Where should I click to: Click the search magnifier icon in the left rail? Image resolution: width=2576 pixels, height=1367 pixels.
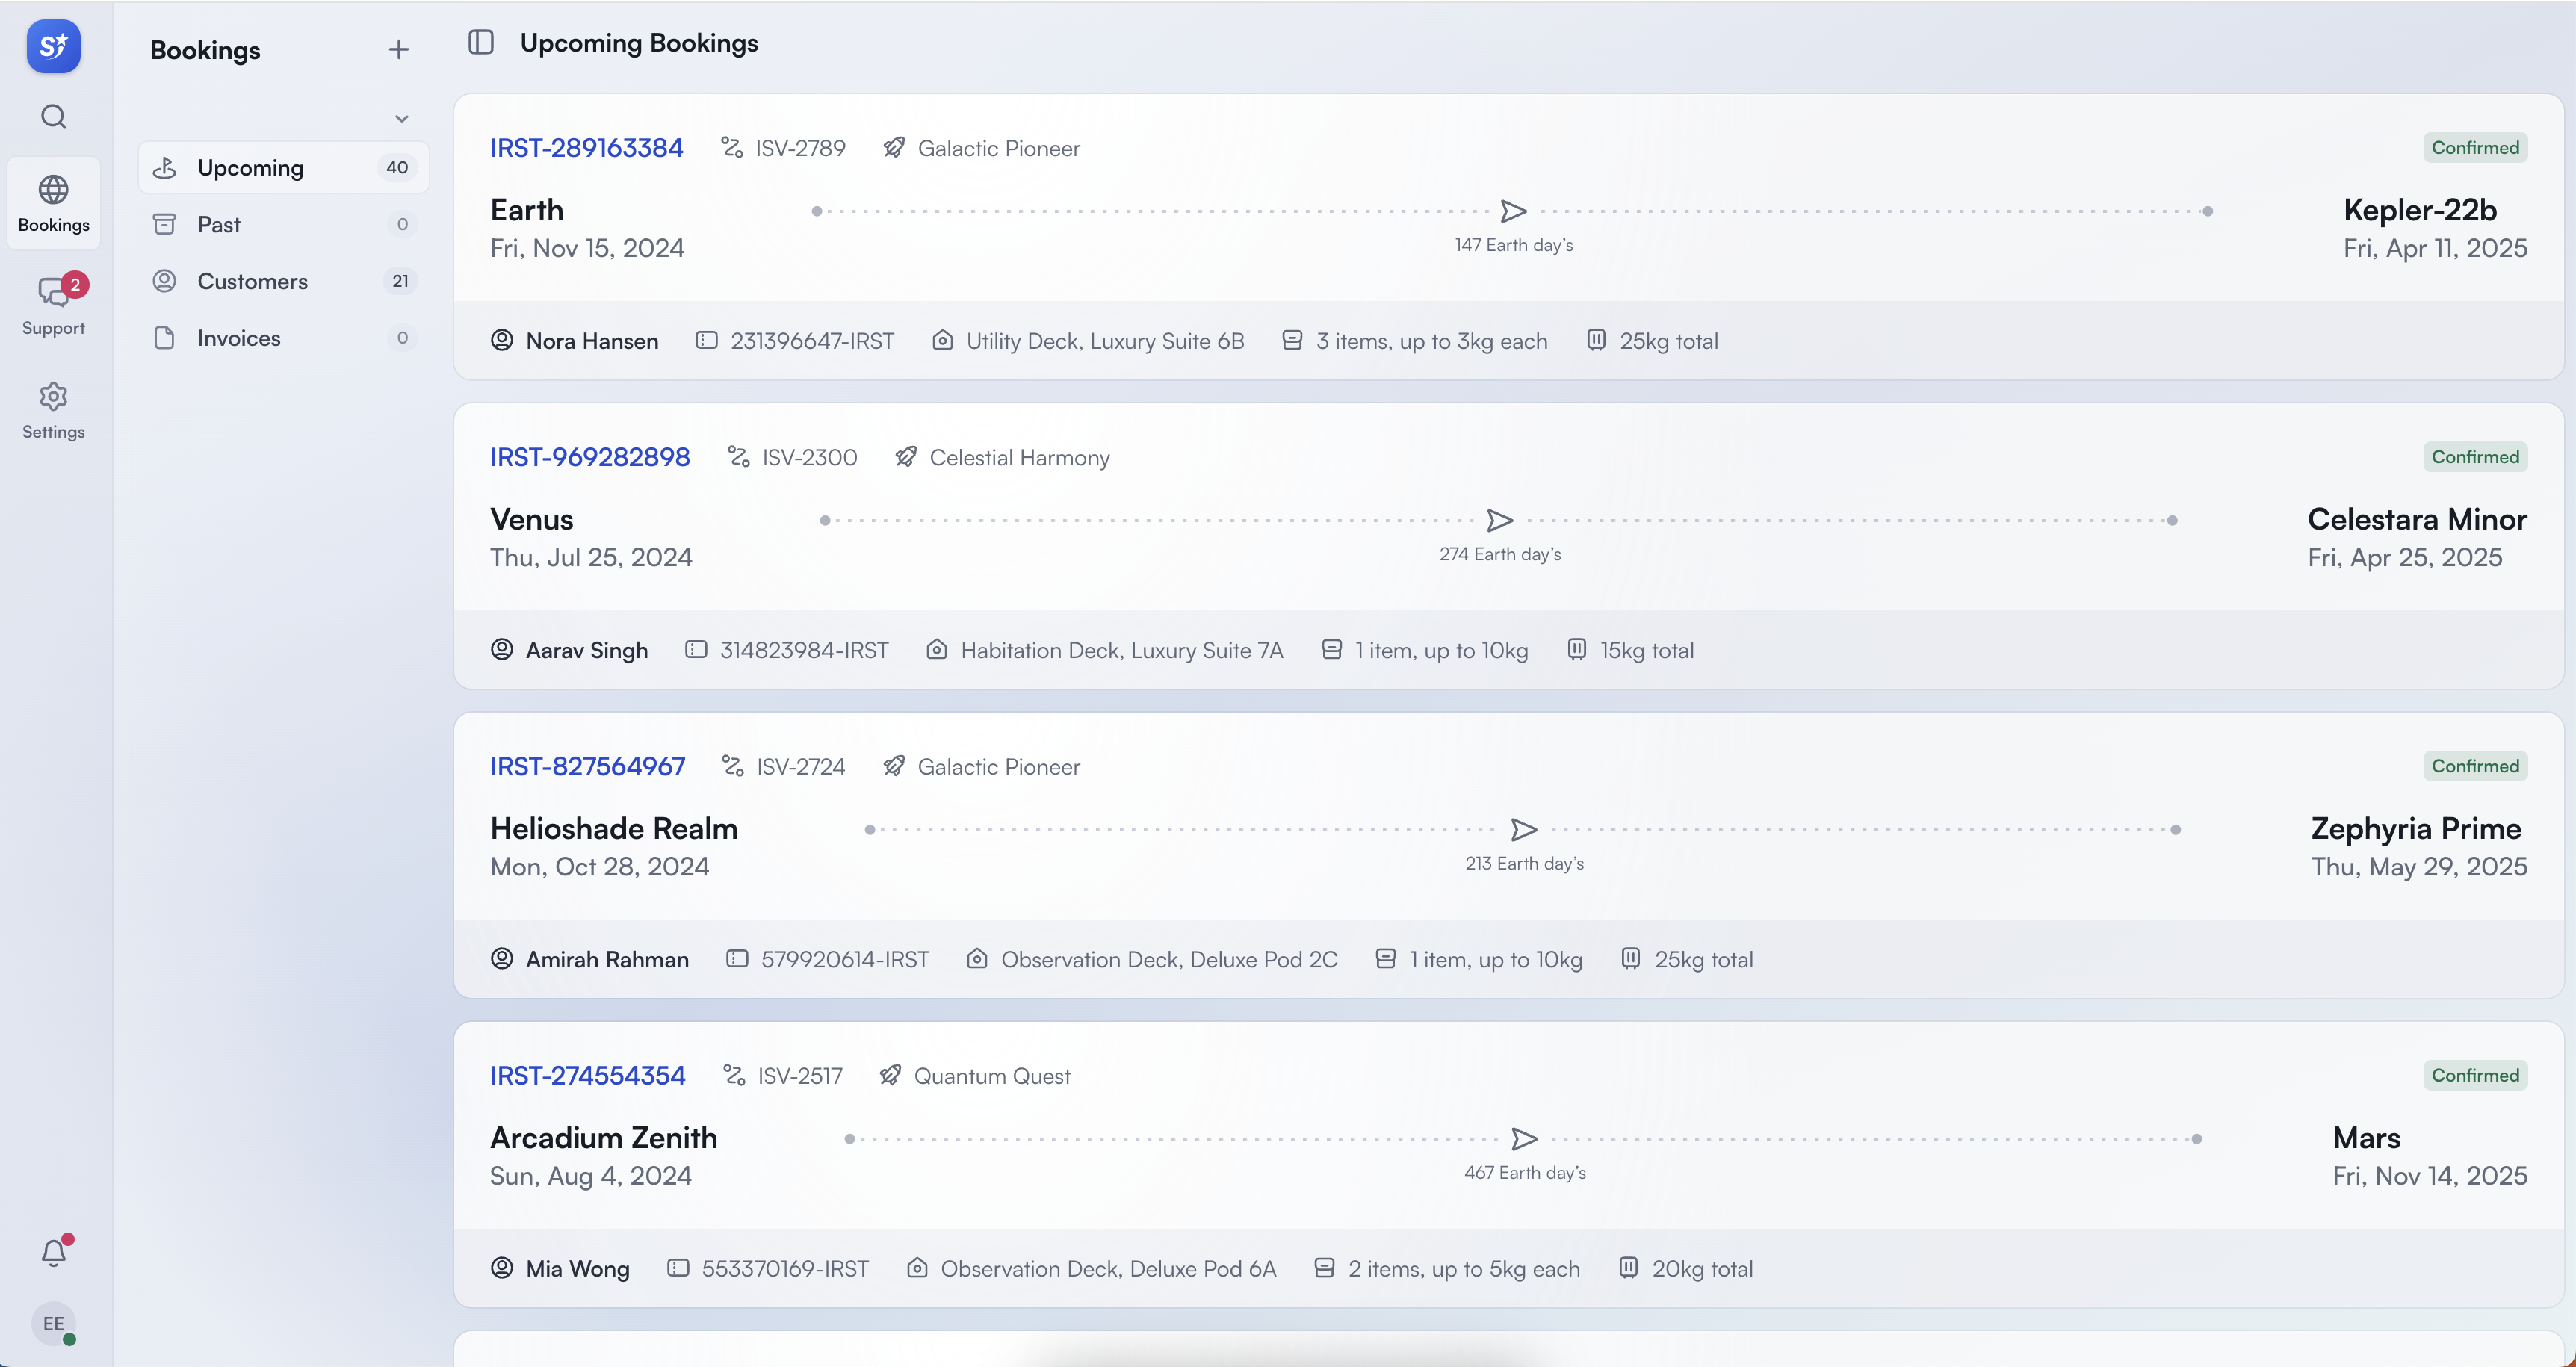point(53,117)
